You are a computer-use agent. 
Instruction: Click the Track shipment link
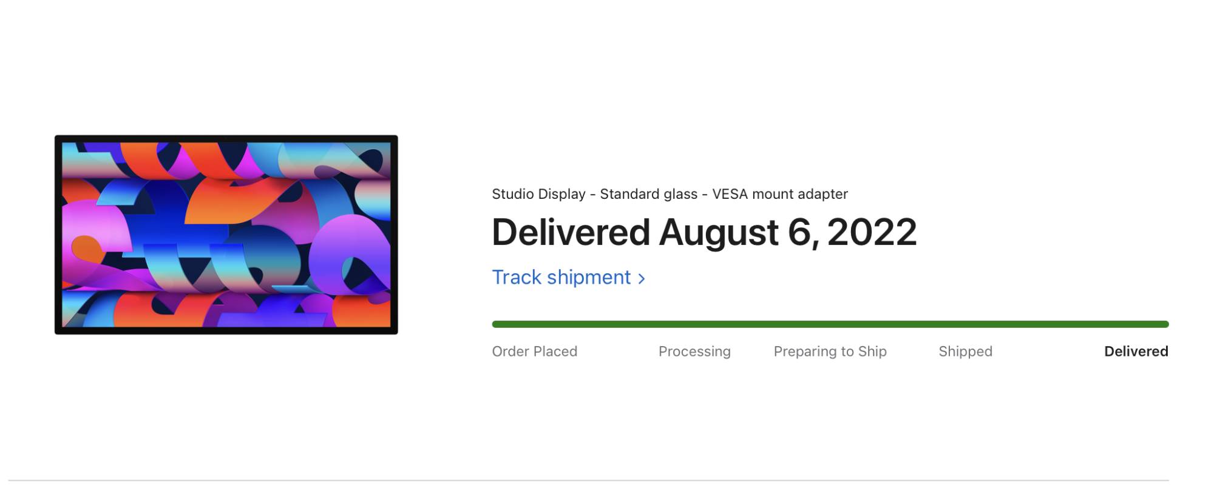point(561,278)
